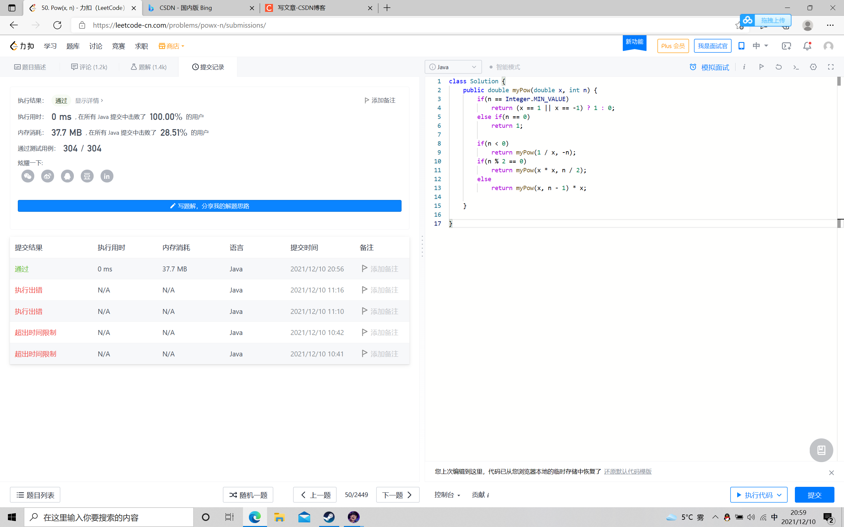Screen dimensions: 844x527
Task: Click the 提交 submit button
Action: (814, 495)
